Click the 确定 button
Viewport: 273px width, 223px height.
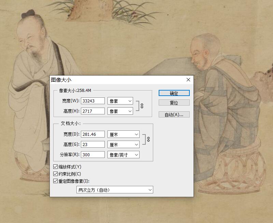point(174,93)
